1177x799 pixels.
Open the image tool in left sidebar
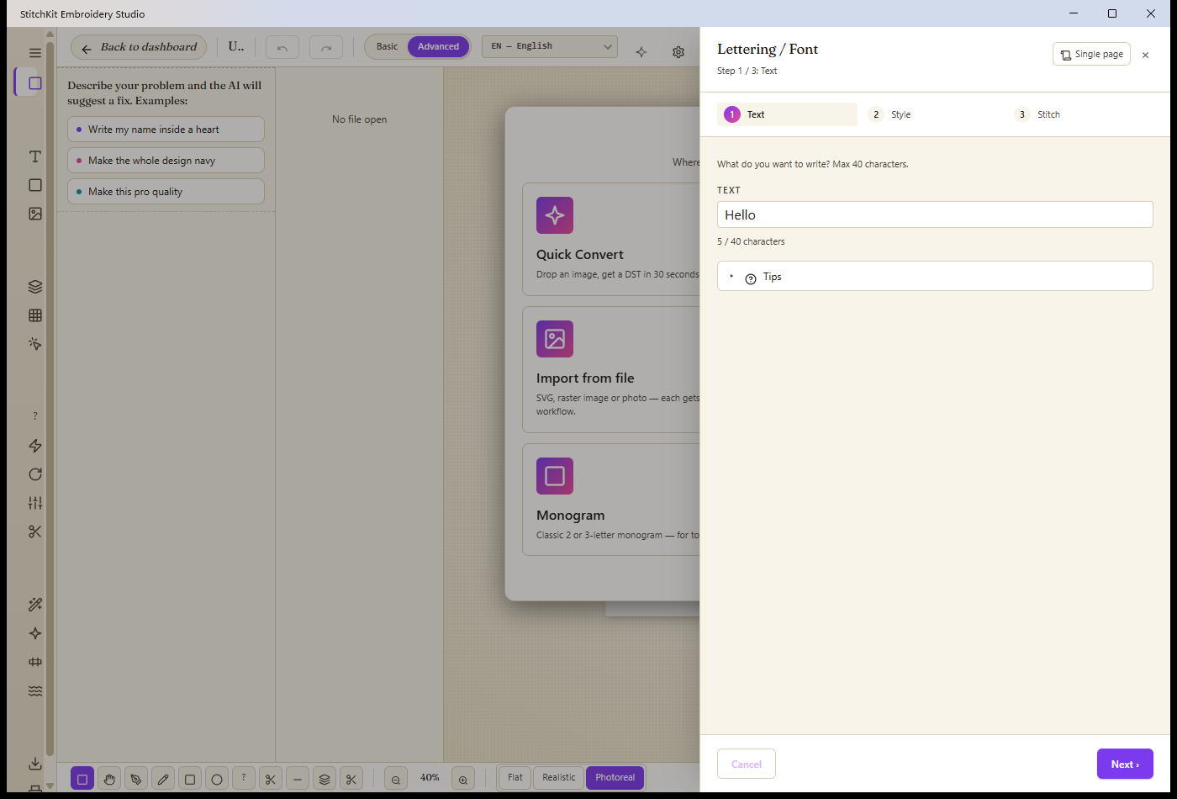pyautogui.click(x=35, y=214)
